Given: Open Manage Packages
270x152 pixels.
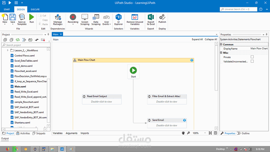Looking at the screenshot, I should 58,20.
